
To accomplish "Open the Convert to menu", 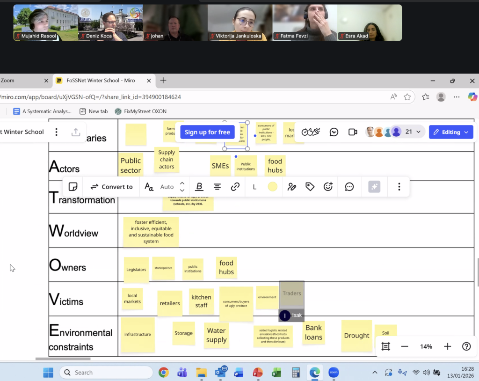I will (111, 187).
